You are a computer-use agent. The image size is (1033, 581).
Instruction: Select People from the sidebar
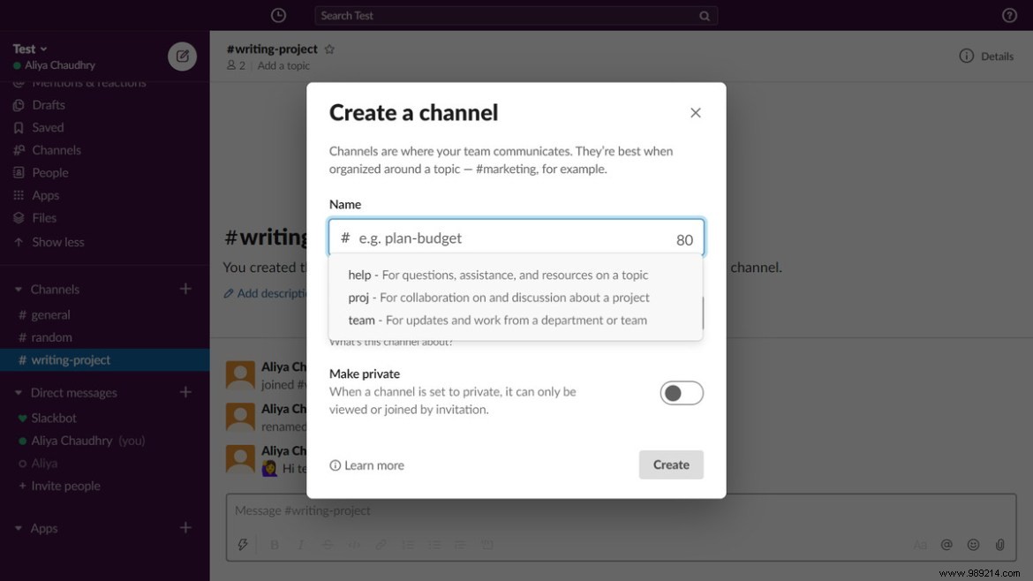click(50, 172)
